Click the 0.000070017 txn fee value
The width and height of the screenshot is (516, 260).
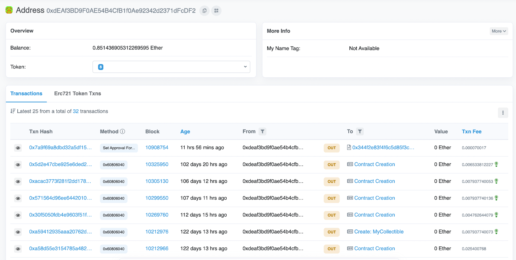tap(474, 148)
